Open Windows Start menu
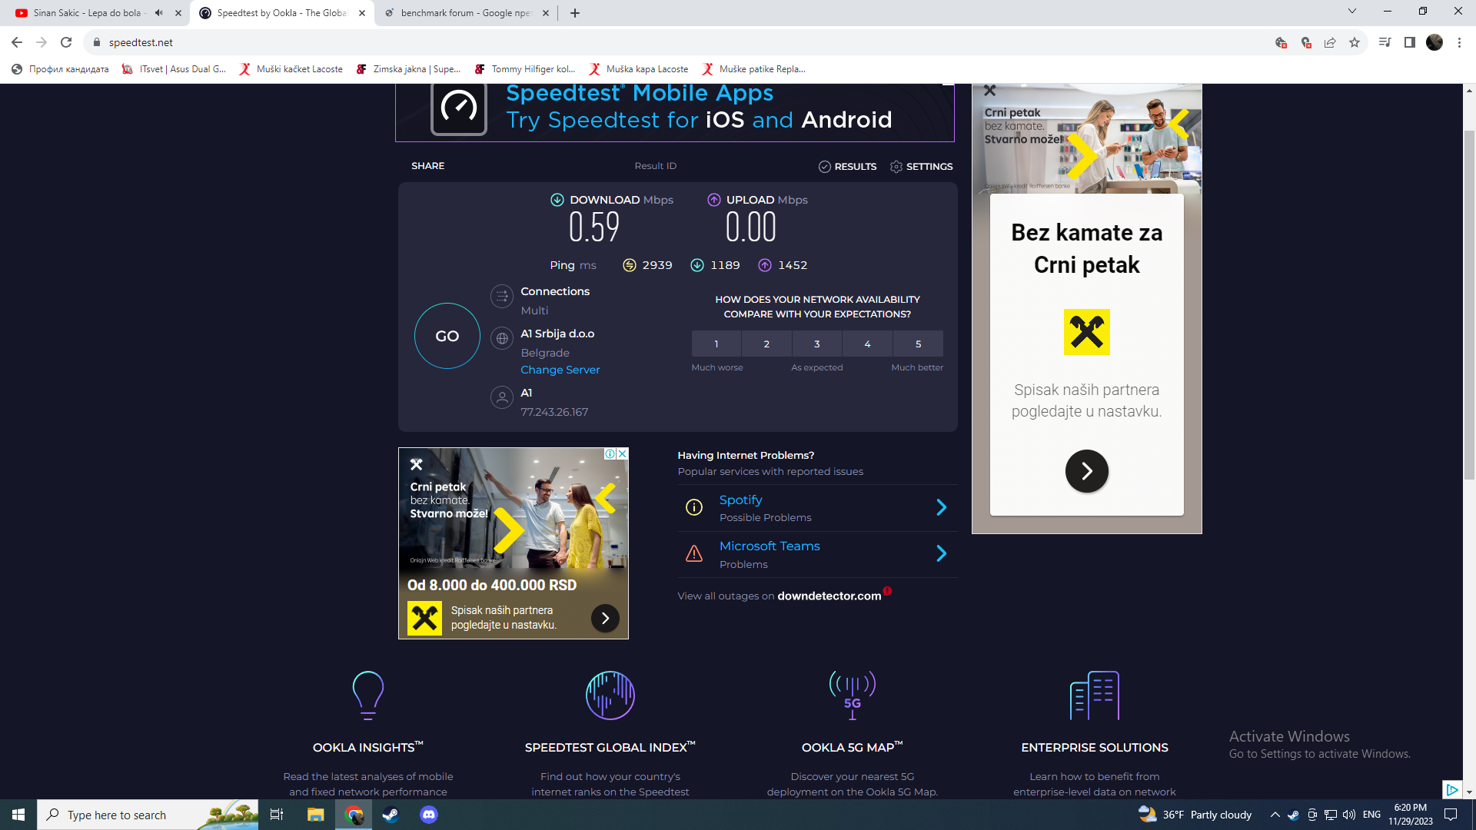The height and width of the screenshot is (830, 1476). pyautogui.click(x=18, y=815)
